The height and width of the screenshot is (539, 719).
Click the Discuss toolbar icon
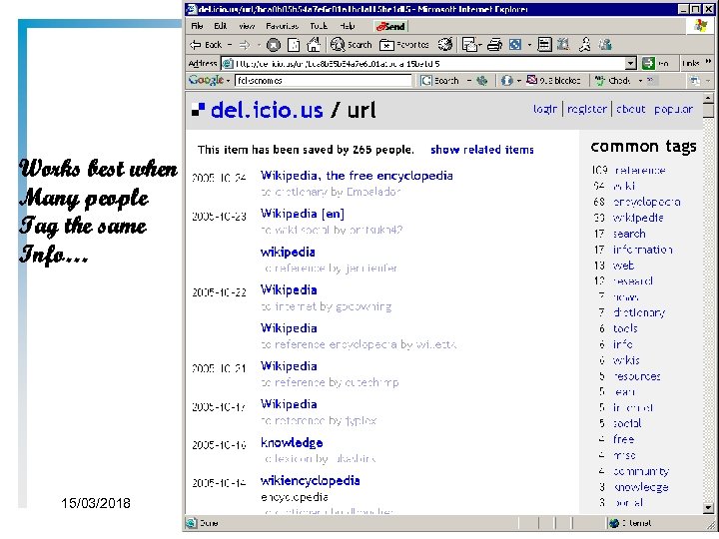point(544,45)
